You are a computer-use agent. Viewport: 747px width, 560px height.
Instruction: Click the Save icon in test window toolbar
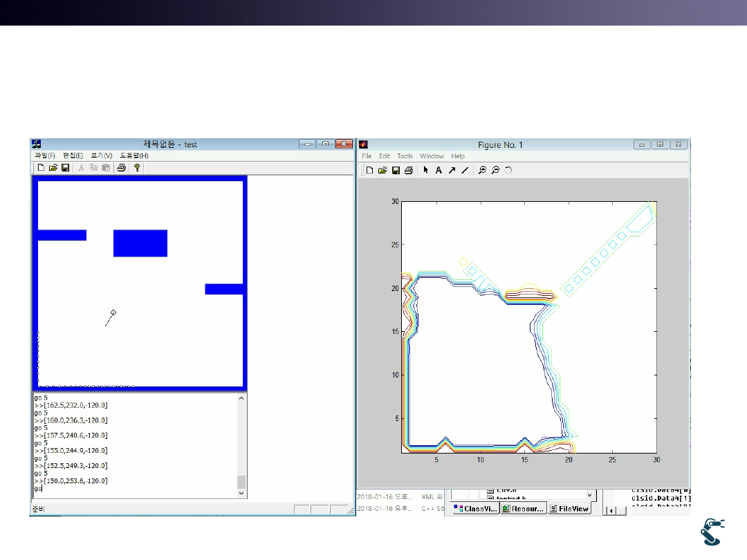65,167
